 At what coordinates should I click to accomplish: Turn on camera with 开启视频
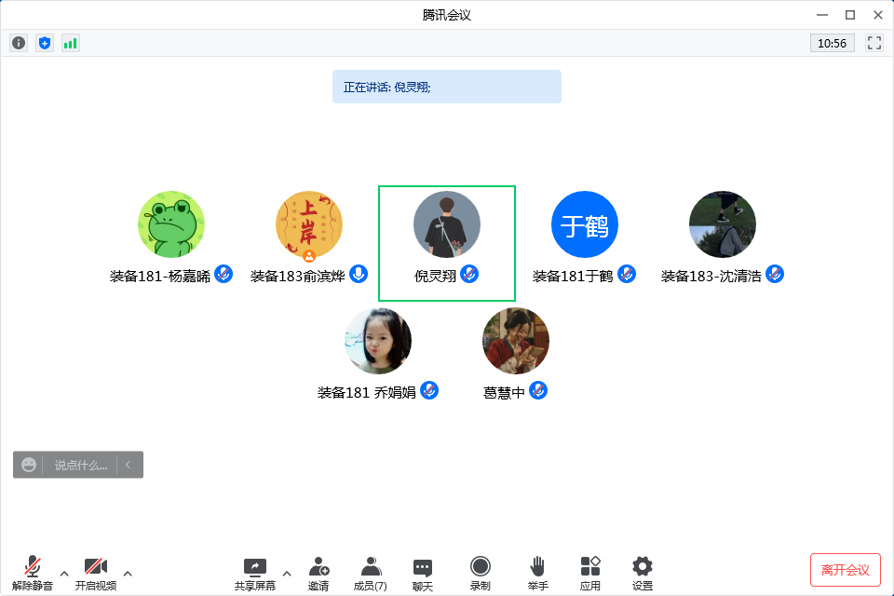pyautogui.click(x=96, y=574)
